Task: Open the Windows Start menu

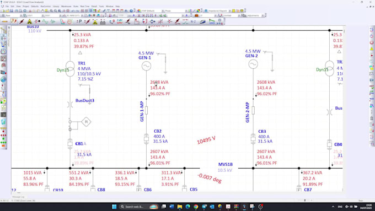Action: point(114,207)
